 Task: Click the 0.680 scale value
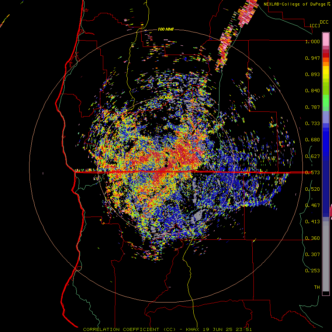312,140
